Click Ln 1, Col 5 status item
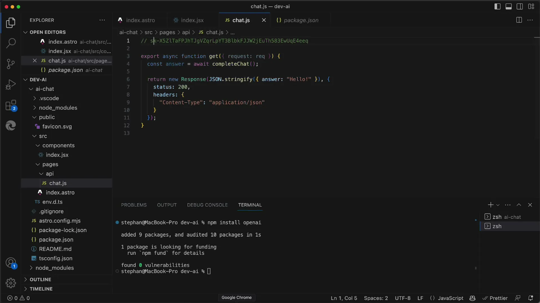This screenshot has height=303, width=540. [344, 298]
